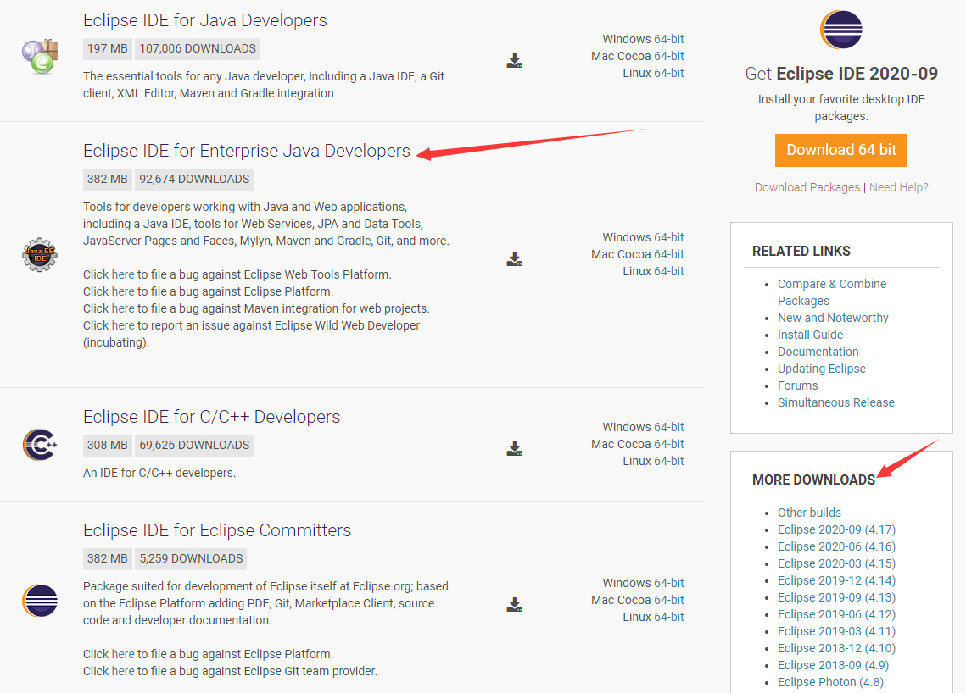Open Eclipse Photon (4.8) download link

pyautogui.click(x=829, y=682)
